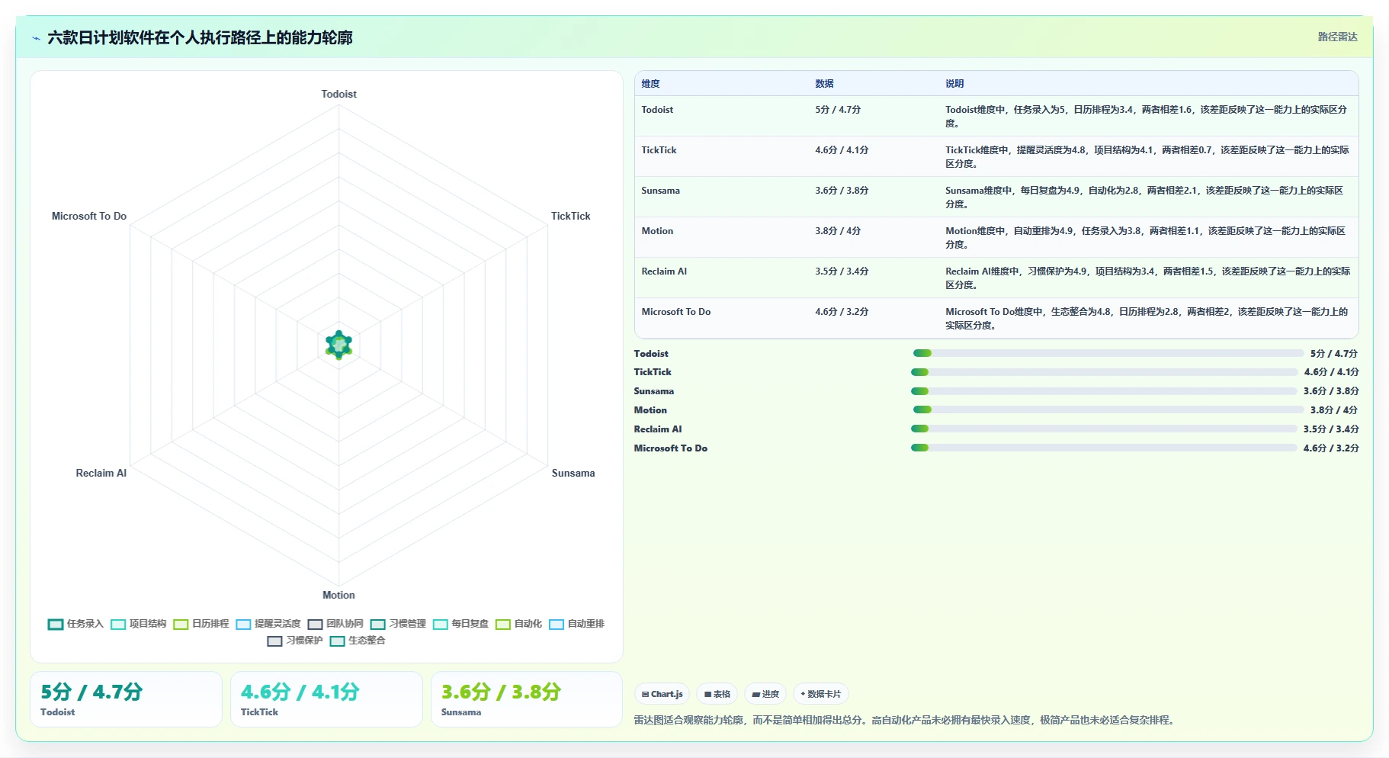Viewport: 1389px width, 758px height.
Task: Select the Todoist table row name
Action: (x=657, y=110)
